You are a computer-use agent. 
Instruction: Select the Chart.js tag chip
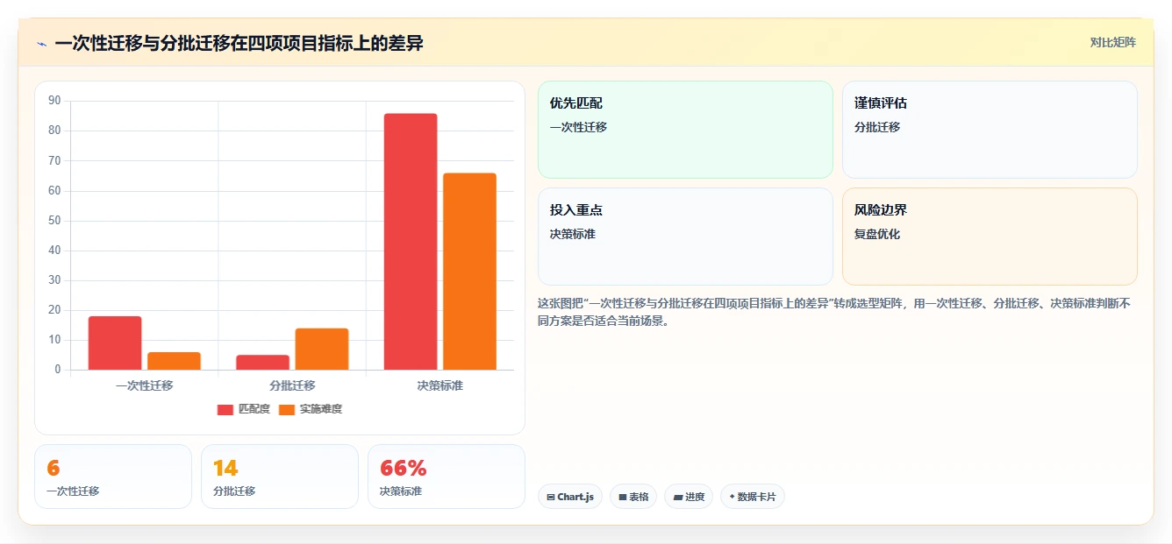click(570, 497)
